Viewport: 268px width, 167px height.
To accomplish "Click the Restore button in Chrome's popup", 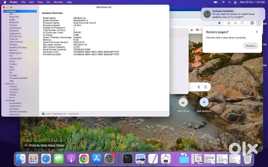I will pos(251,46).
